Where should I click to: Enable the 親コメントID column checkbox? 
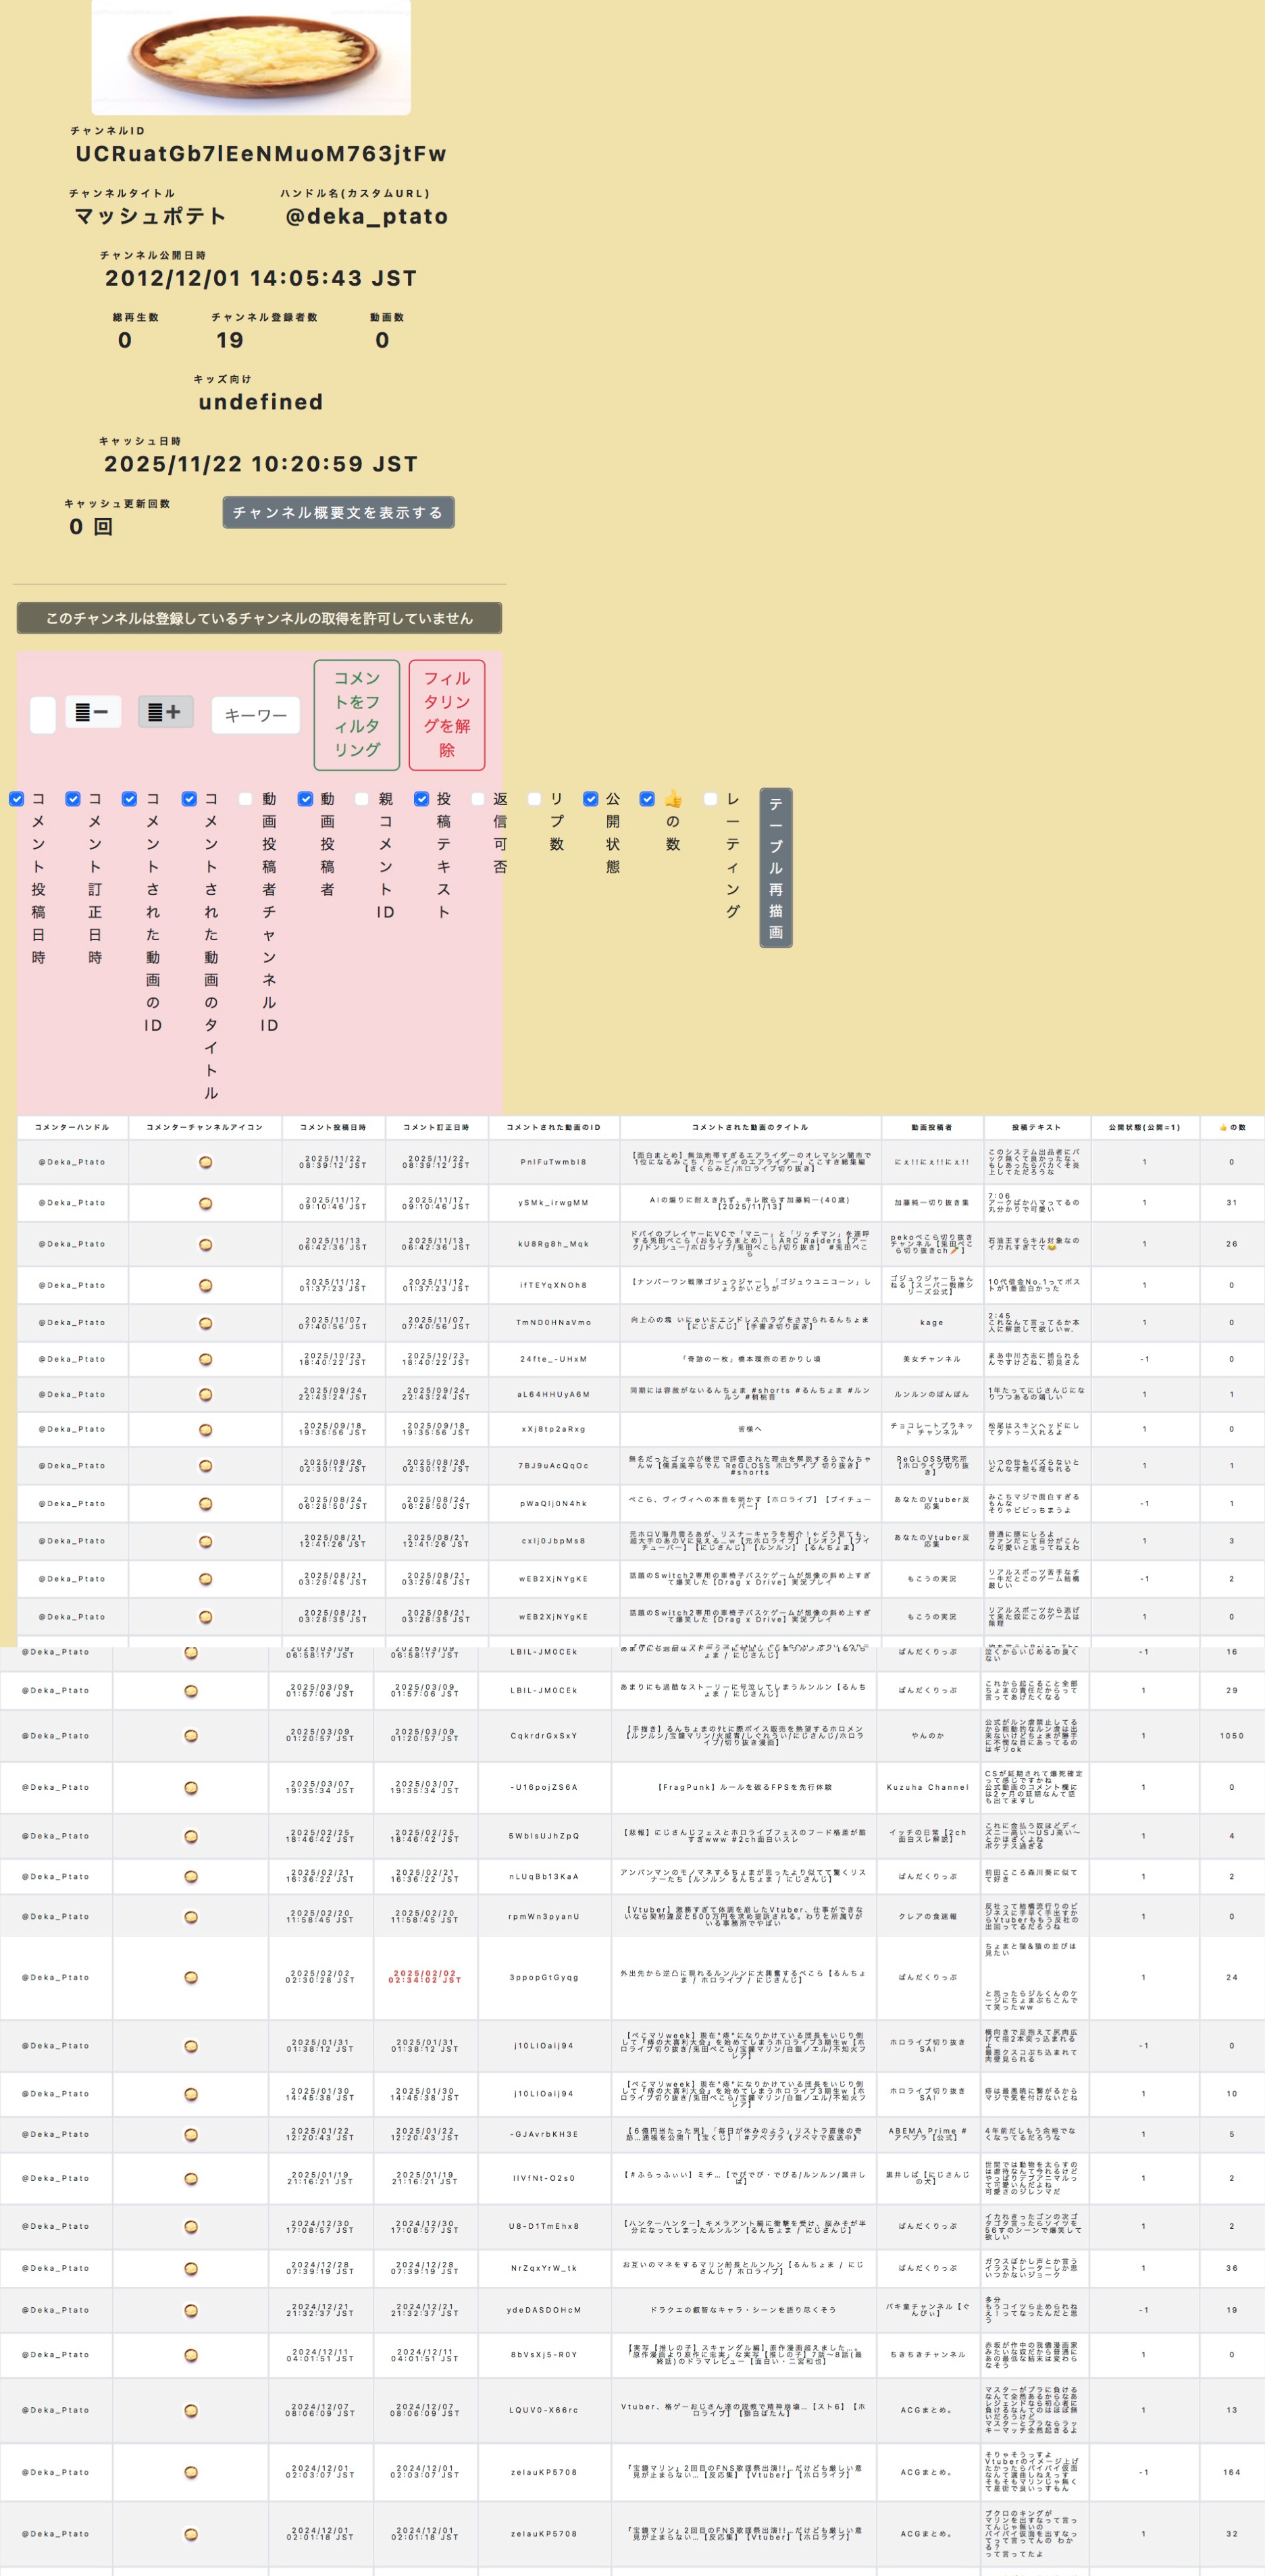click(x=362, y=799)
